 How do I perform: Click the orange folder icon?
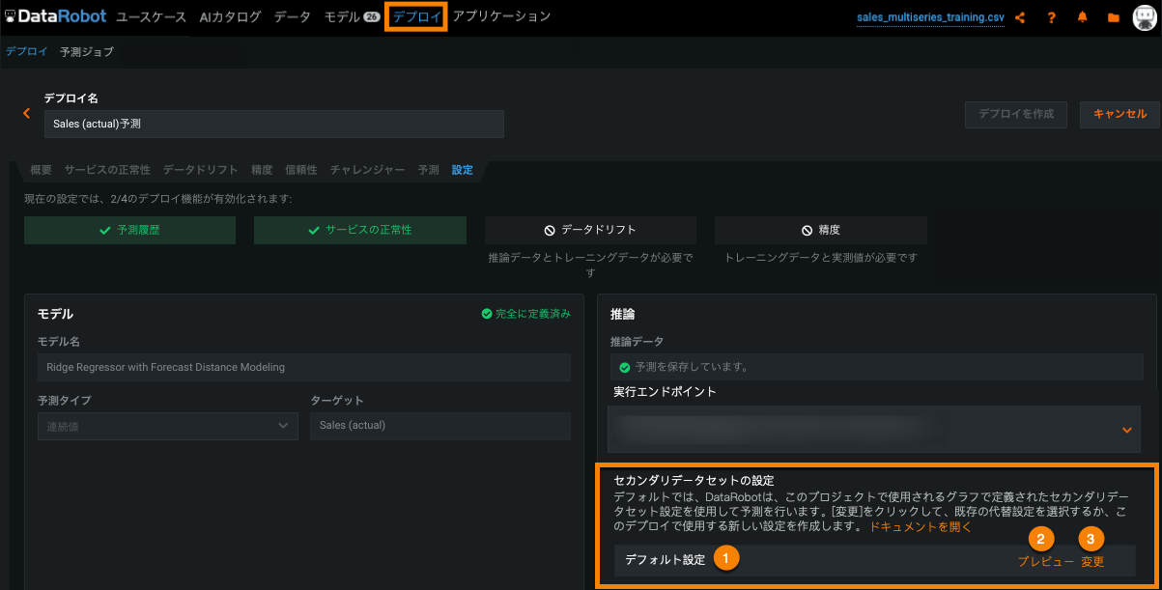tap(1113, 17)
